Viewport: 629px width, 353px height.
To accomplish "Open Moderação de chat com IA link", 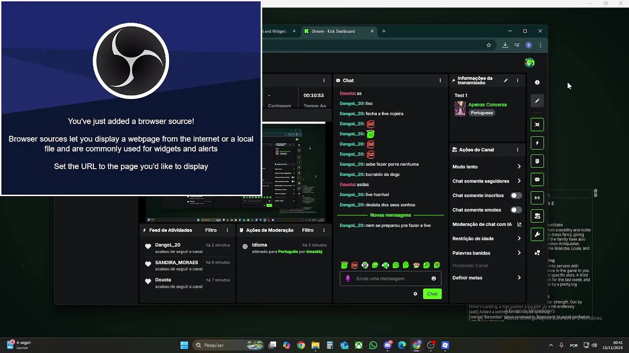I will tap(486, 225).
